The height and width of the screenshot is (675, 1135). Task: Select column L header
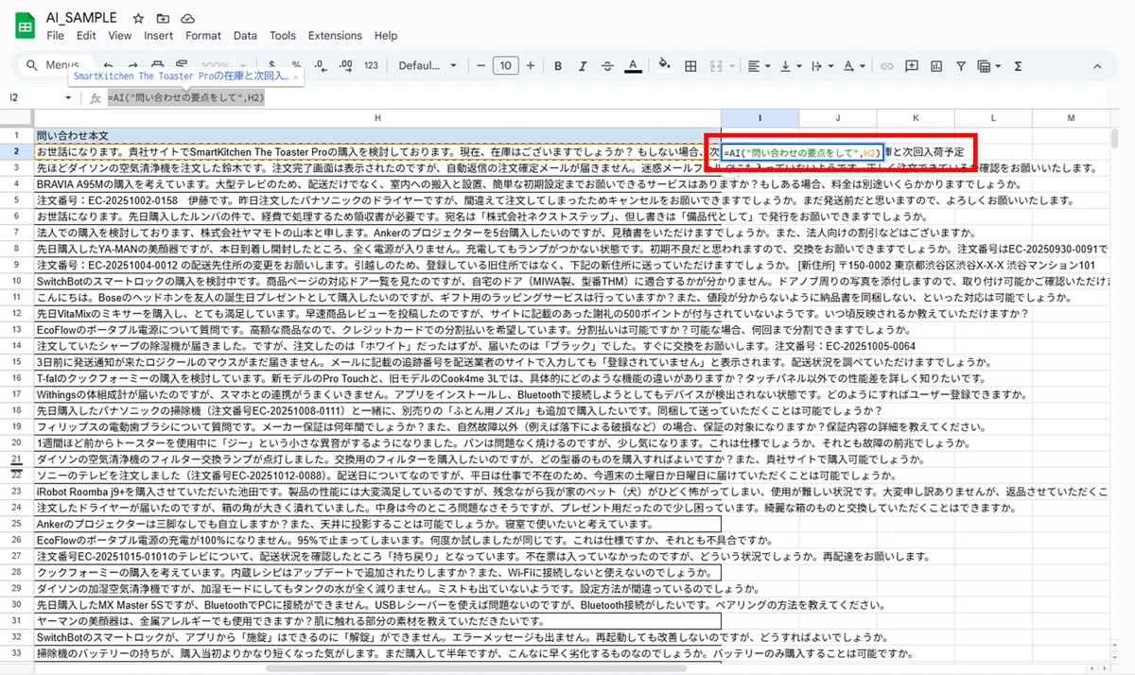click(x=993, y=118)
